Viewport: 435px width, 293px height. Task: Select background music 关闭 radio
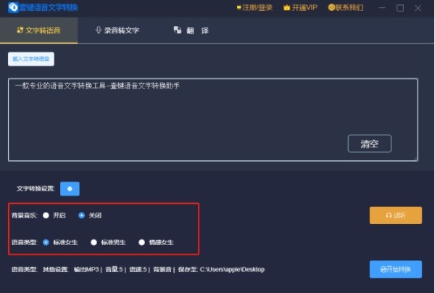81,215
